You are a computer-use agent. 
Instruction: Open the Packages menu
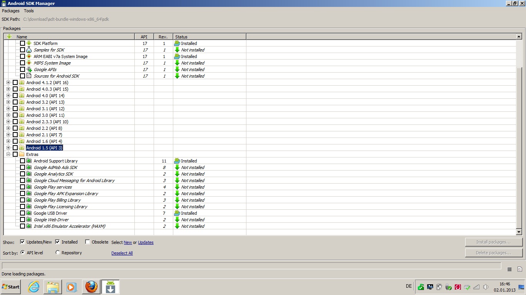click(x=11, y=11)
